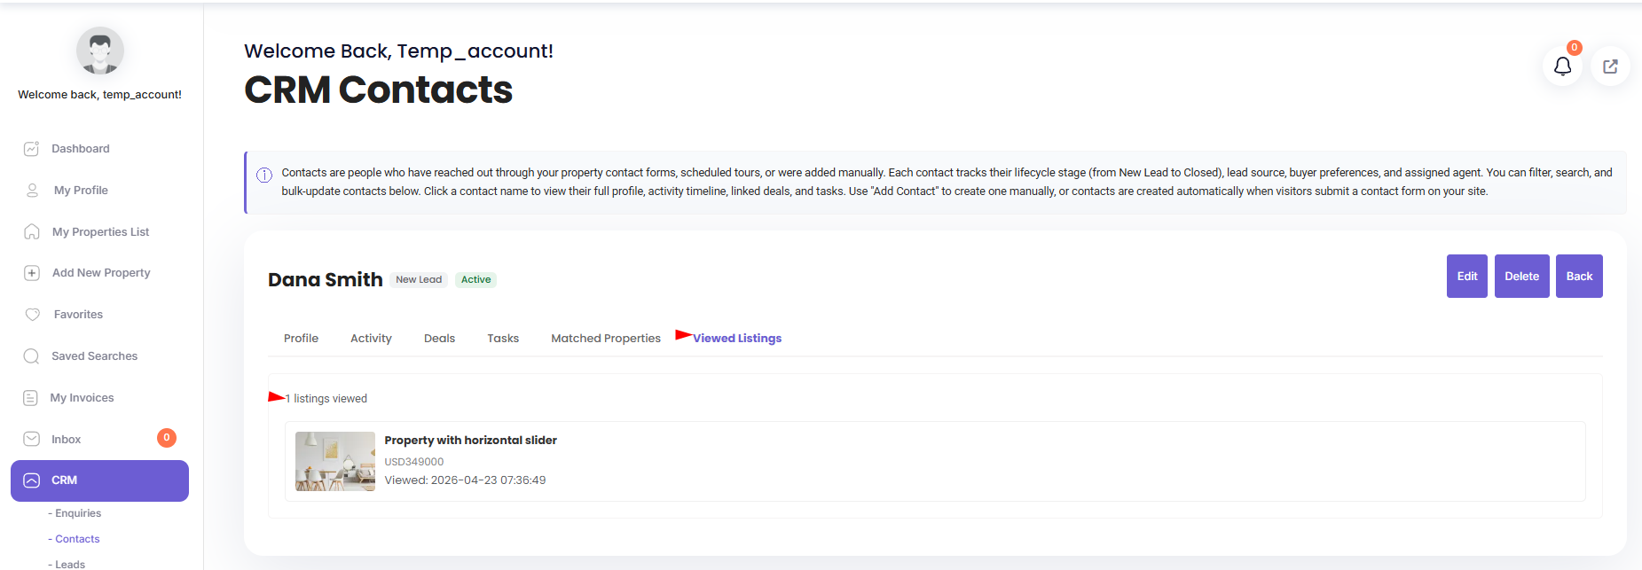The image size is (1642, 570).
Task: Collapse the CRM sidebar section
Action: tap(99, 480)
